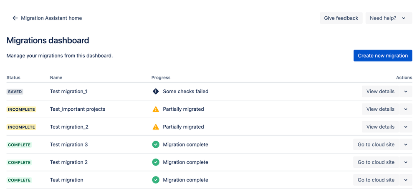Expand the Need help? dropdown
Image resolution: width=417 pixels, height=191 pixels.
[x=389, y=18]
